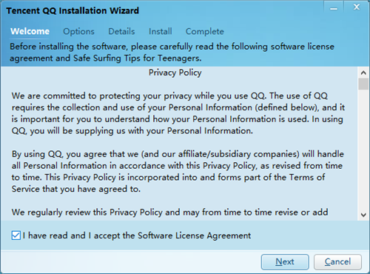Click the Privacy Policy heading
Image resolution: width=370 pixels, height=274 pixels.
tap(175, 73)
